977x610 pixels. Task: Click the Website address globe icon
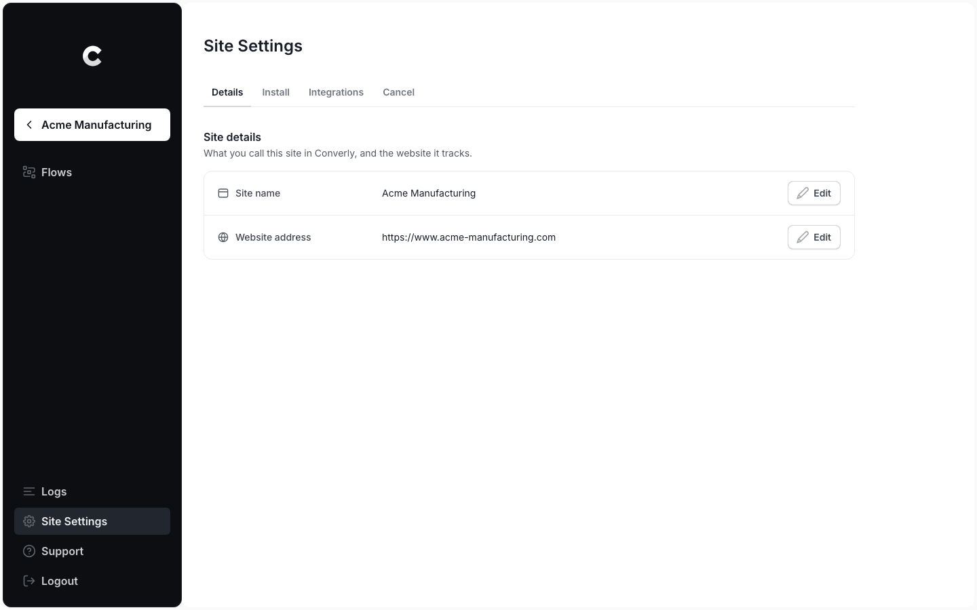click(x=223, y=237)
